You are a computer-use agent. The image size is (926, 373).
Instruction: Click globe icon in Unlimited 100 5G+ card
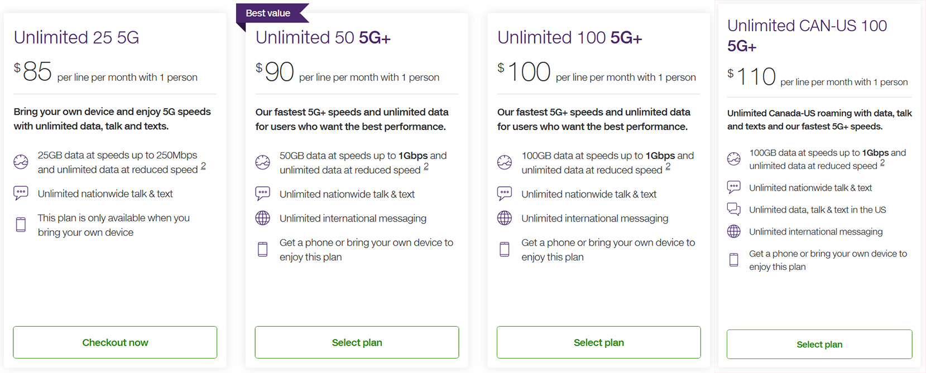pos(505,218)
